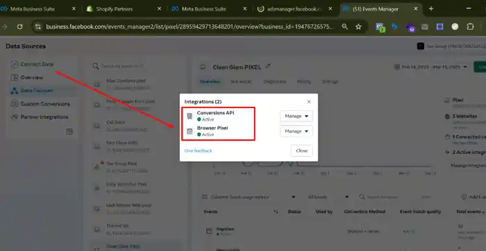Viewport: 486px width, 251px height.
Task: Click the zoom magnifier in the address bar
Action: click(344, 27)
